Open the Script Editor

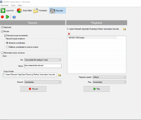pyautogui.click(x=24, y=11)
